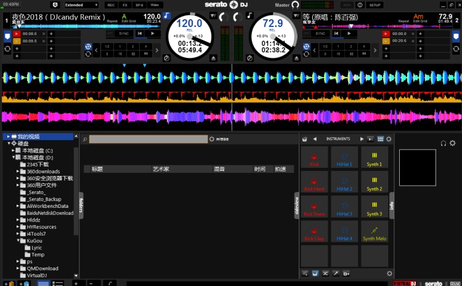Play deck 1
This screenshot has width=462, height=286.
pyautogui.click(x=152, y=34)
